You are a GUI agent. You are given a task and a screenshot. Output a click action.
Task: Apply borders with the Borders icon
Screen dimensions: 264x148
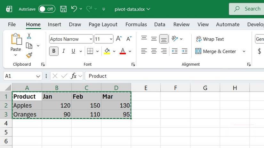click(x=90, y=51)
